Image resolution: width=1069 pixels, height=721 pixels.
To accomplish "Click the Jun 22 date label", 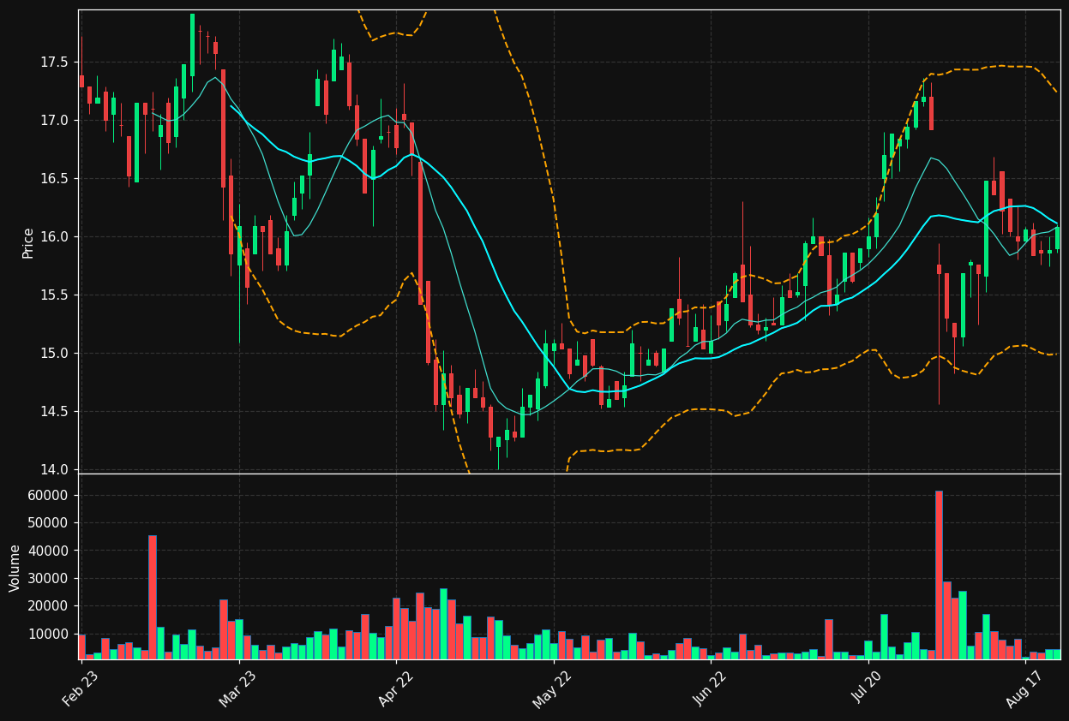I will click(x=711, y=688).
